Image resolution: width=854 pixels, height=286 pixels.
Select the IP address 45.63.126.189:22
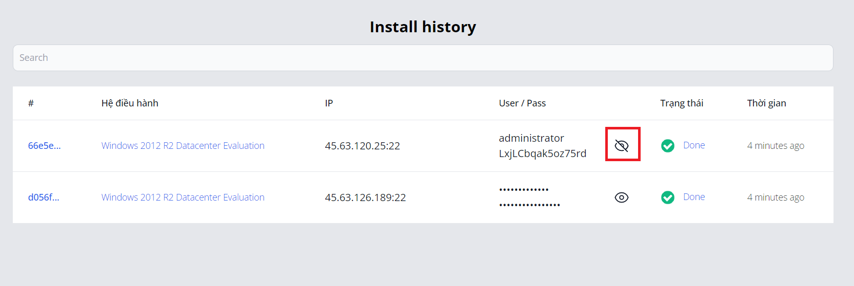(365, 197)
